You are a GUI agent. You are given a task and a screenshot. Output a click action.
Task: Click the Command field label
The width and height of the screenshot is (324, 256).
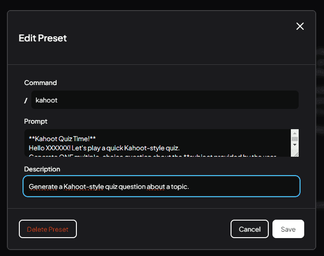point(40,83)
